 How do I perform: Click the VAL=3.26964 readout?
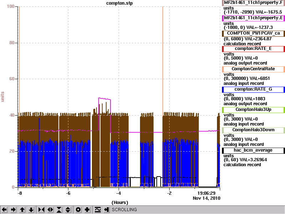coord(253,160)
